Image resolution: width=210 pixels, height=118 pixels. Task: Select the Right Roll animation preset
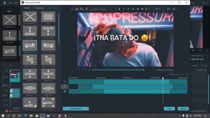click(48, 88)
